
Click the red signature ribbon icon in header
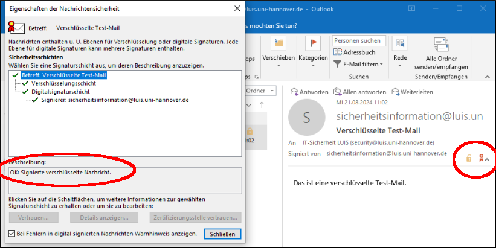click(481, 157)
